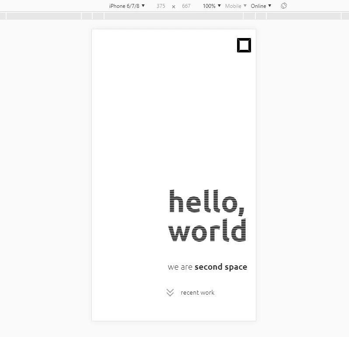This screenshot has height=337, width=349.
Task: Open the Online network throttling dropdown
Action: [261, 6]
